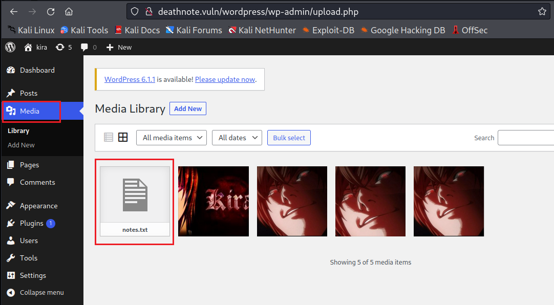Click the Bulk select button
The height and width of the screenshot is (305, 554).
pos(289,138)
